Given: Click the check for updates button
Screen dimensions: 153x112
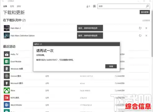Looking at the screenshot, I should point(145,12).
